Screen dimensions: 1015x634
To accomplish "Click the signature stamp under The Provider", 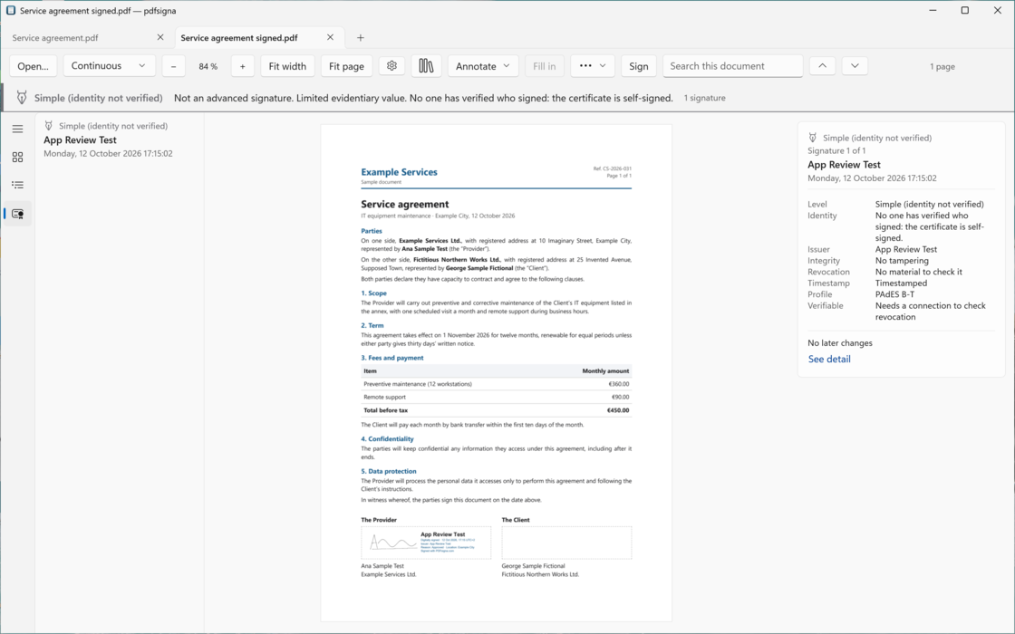I will pyautogui.click(x=426, y=543).
